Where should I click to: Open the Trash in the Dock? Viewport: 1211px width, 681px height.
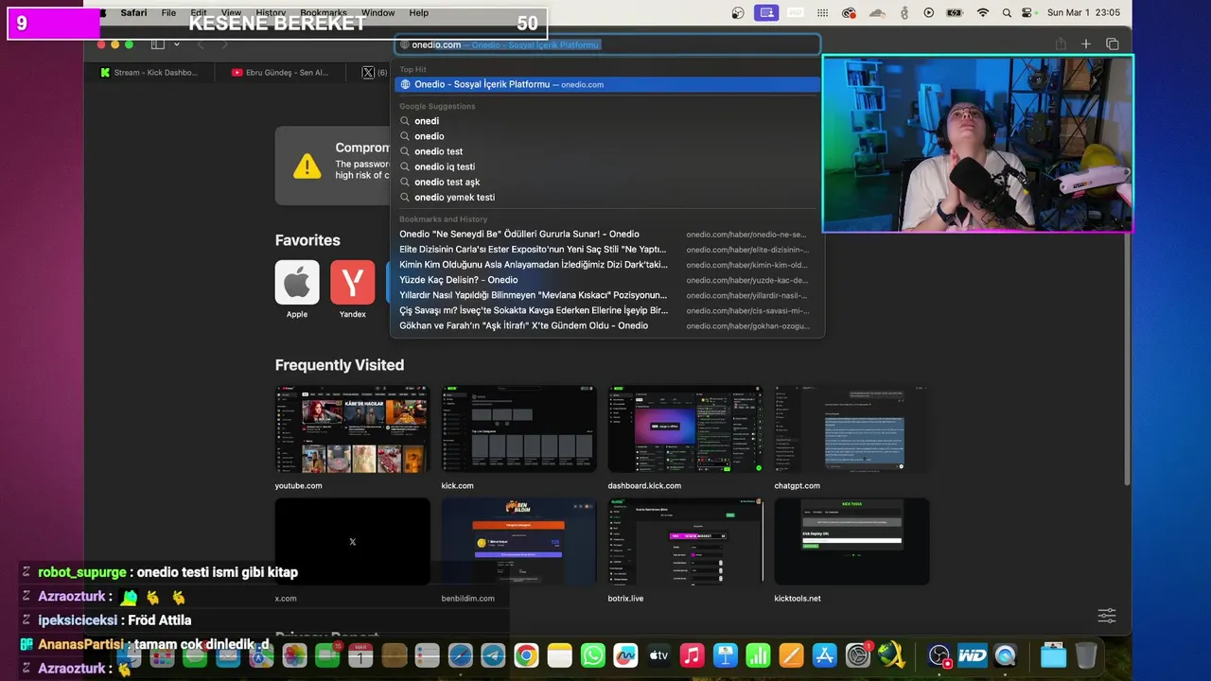point(1087,655)
